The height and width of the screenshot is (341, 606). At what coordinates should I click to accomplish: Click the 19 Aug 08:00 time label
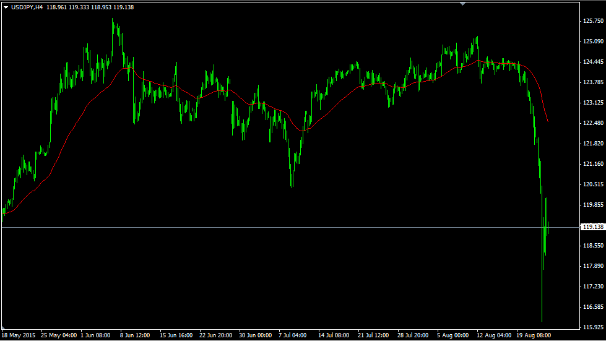point(534,335)
